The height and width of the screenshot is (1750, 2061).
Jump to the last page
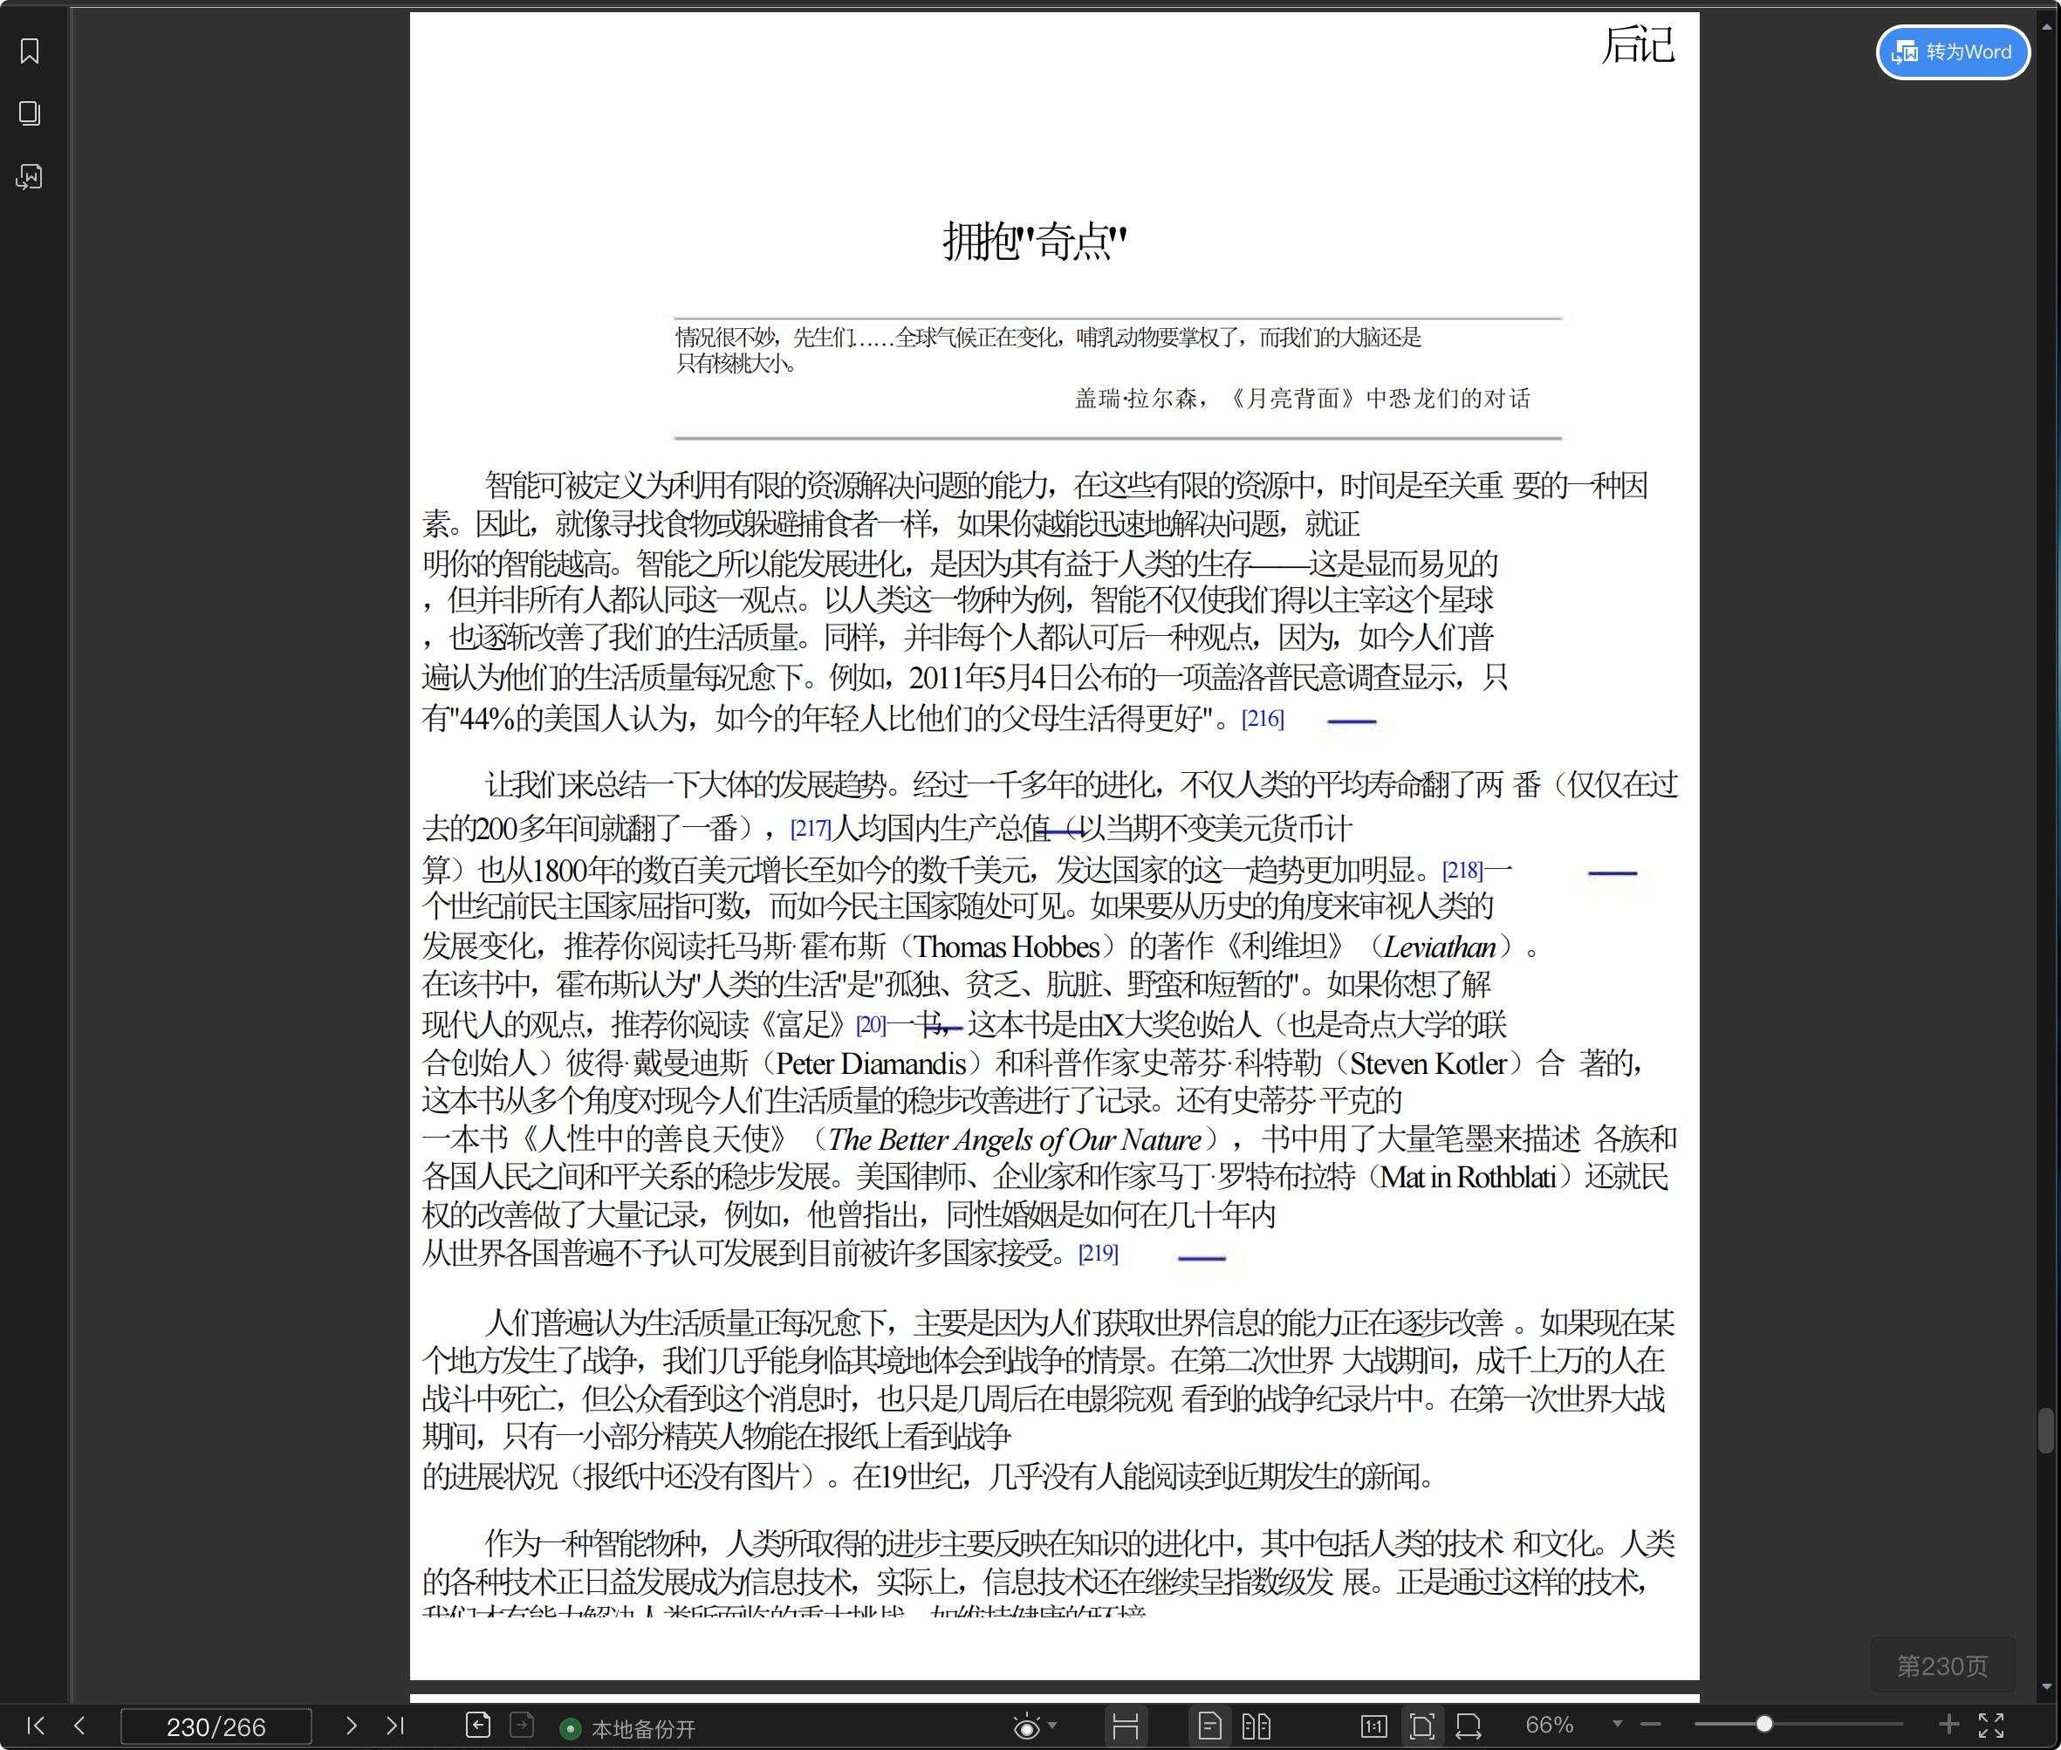pyautogui.click(x=395, y=1726)
